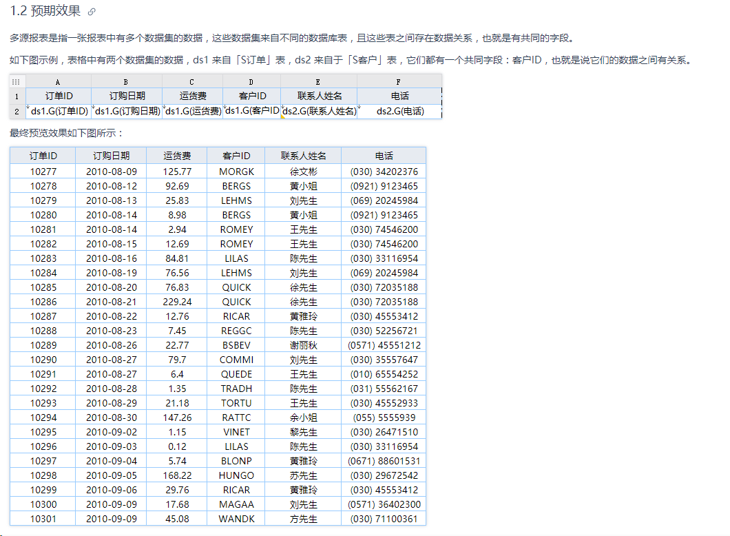Click the 订单ID header in the preview table

point(43,156)
